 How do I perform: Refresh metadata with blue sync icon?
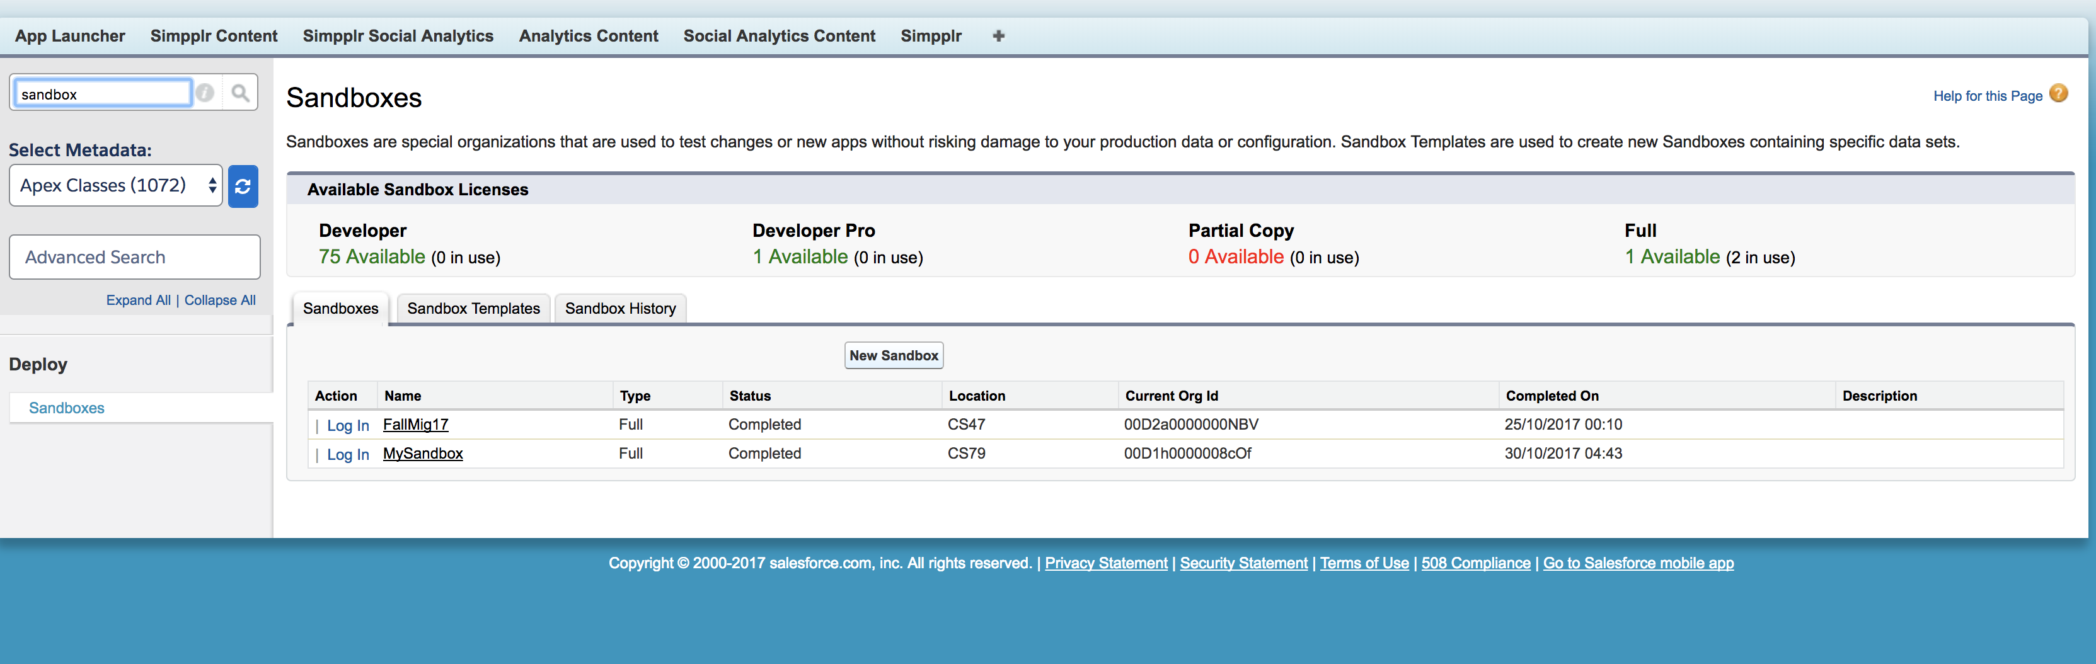coord(243,186)
